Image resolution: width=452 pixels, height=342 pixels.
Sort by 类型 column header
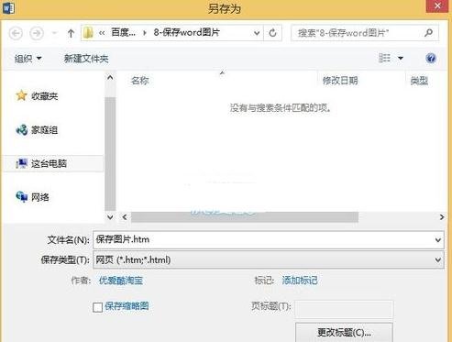(x=419, y=81)
